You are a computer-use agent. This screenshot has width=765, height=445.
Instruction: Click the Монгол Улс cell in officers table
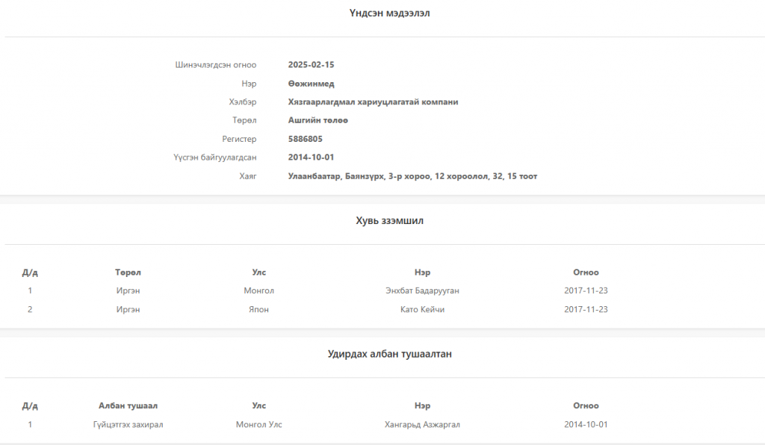(259, 425)
